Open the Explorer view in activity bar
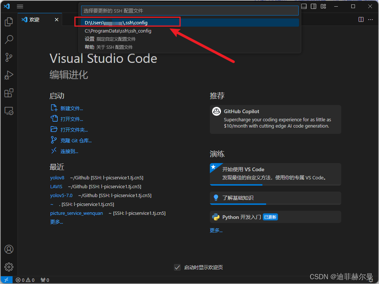The width and height of the screenshot is (379, 284). 9,22
